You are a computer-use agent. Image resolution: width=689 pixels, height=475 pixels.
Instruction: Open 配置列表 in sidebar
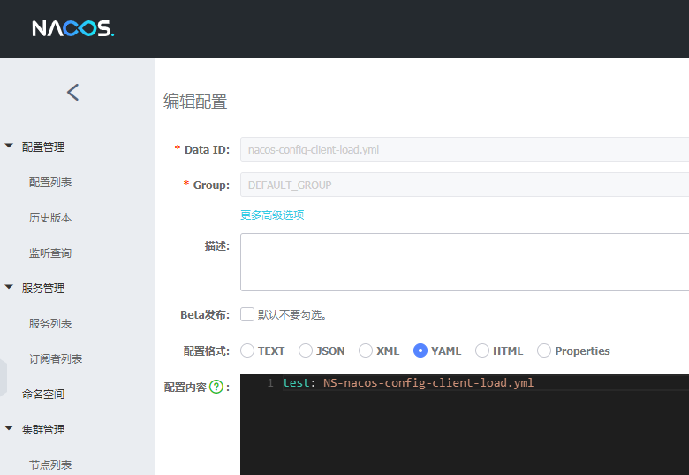50,182
